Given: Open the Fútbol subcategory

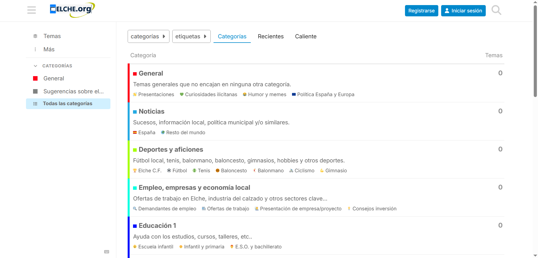Looking at the screenshot, I should pos(177,171).
